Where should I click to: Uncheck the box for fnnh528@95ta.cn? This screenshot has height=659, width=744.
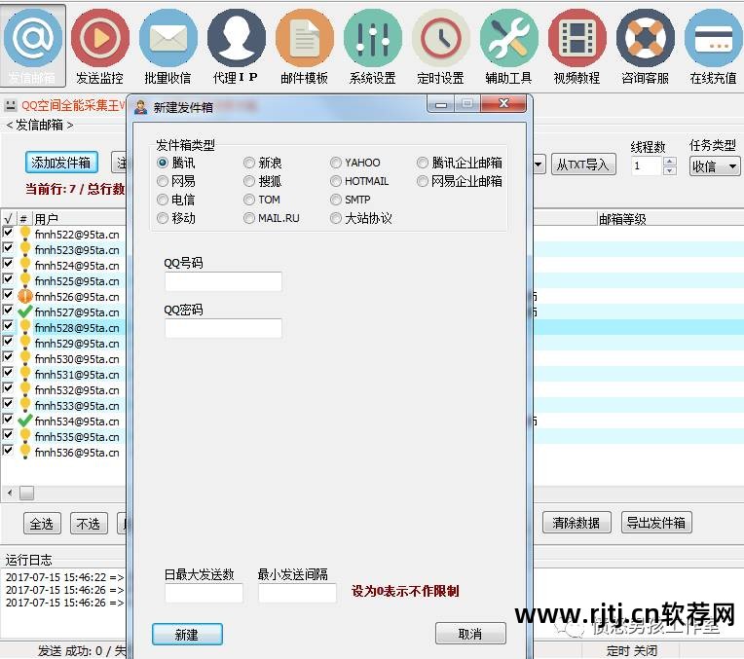coord(8,325)
